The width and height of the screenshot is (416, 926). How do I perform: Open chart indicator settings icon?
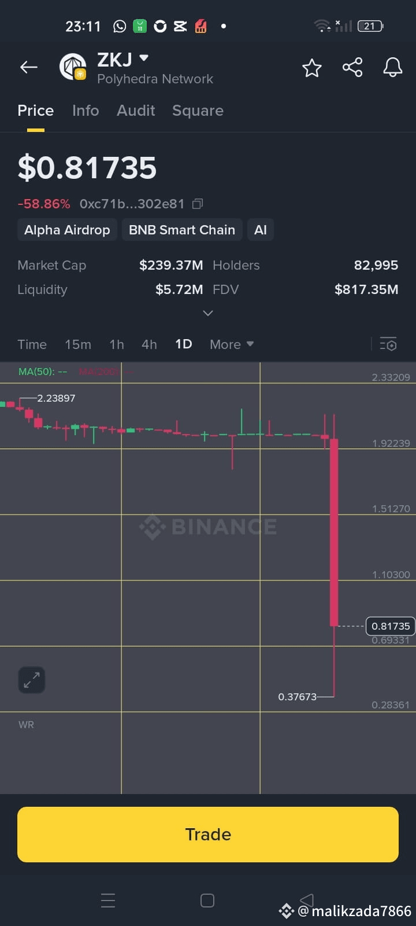point(388,344)
